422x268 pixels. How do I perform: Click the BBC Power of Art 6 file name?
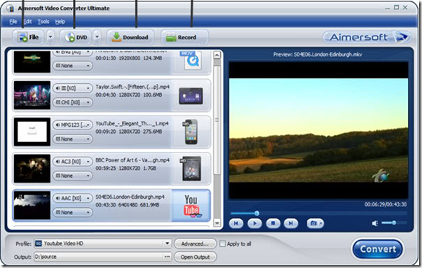click(132, 160)
